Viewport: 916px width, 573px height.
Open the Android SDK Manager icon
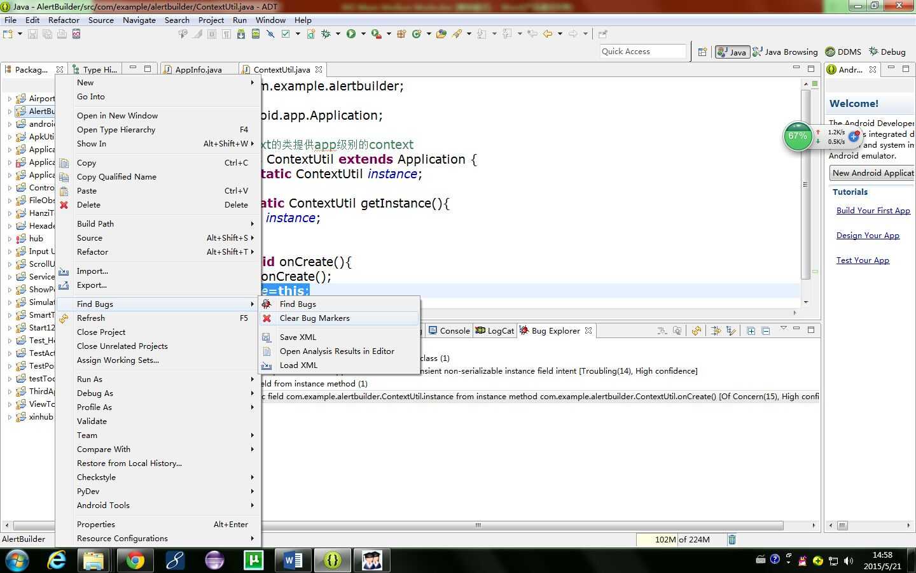click(x=241, y=34)
